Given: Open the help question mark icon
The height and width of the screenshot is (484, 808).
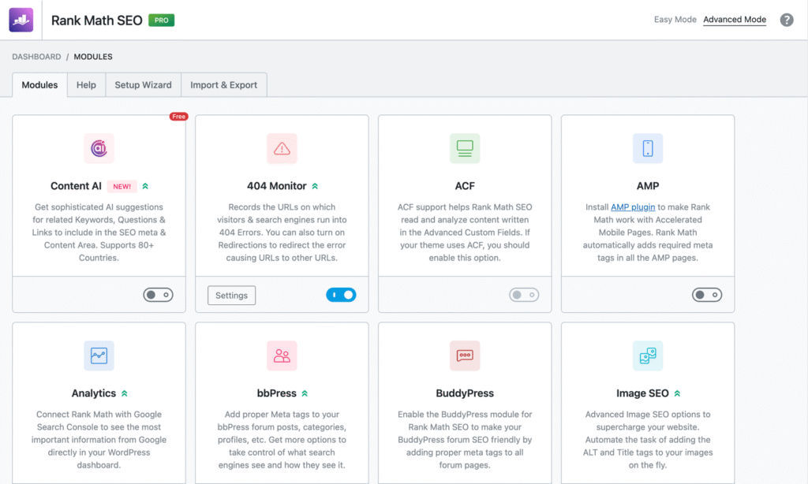Looking at the screenshot, I should point(786,20).
